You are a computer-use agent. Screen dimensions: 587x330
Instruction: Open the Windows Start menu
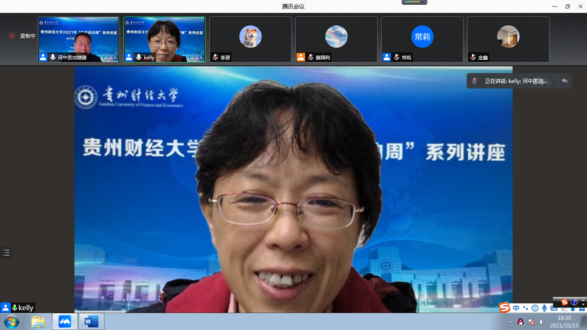point(11,321)
